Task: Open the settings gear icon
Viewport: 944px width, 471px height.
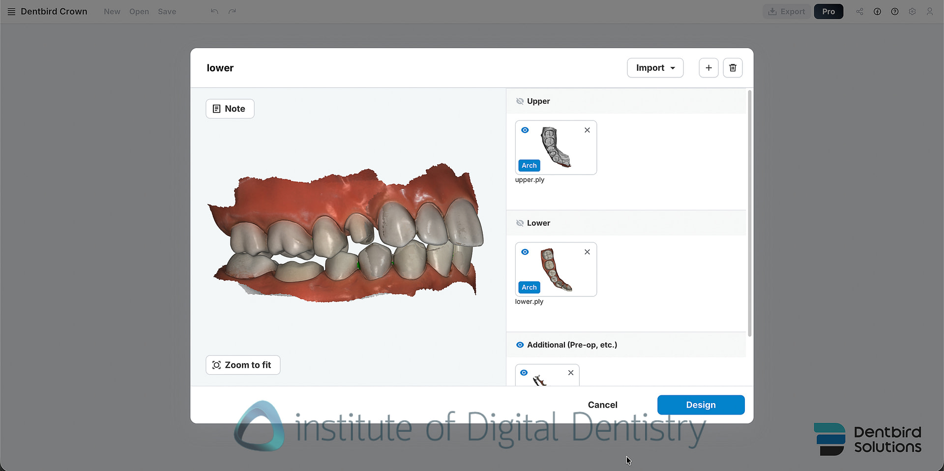Action: pos(912,11)
